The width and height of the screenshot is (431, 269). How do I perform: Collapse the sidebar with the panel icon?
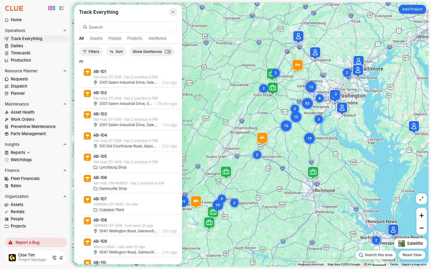[61, 8]
